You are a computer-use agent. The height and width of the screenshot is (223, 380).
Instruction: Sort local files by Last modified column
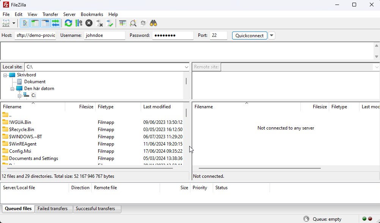(157, 107)
